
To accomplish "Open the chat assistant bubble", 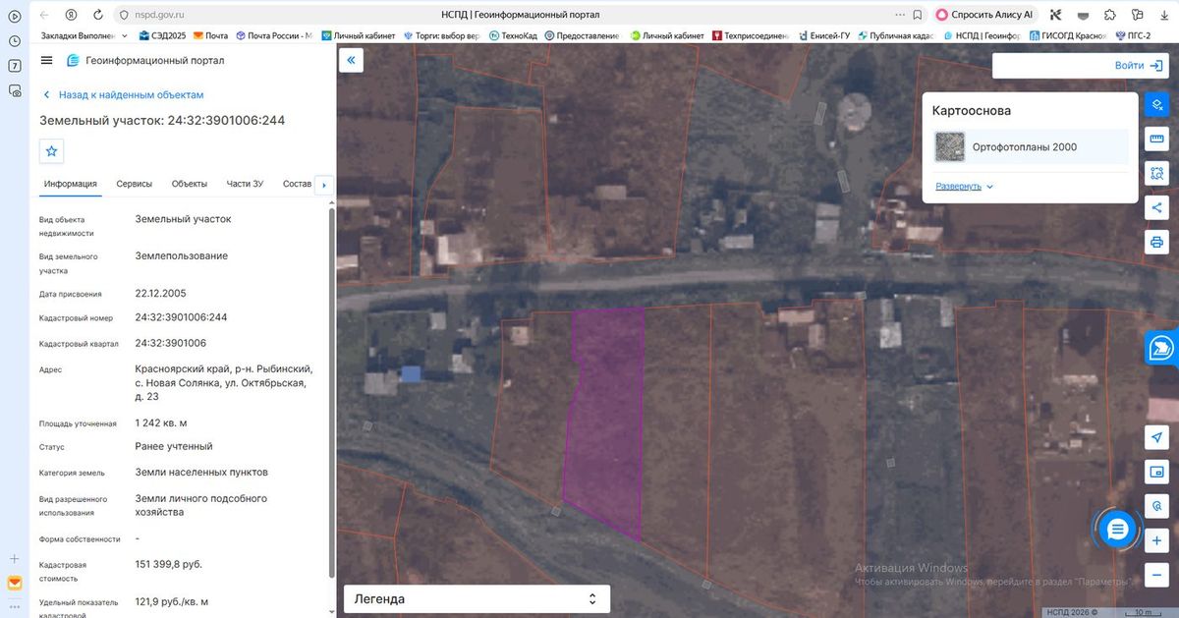I will pyautogui.click(x=1116, y=530).
